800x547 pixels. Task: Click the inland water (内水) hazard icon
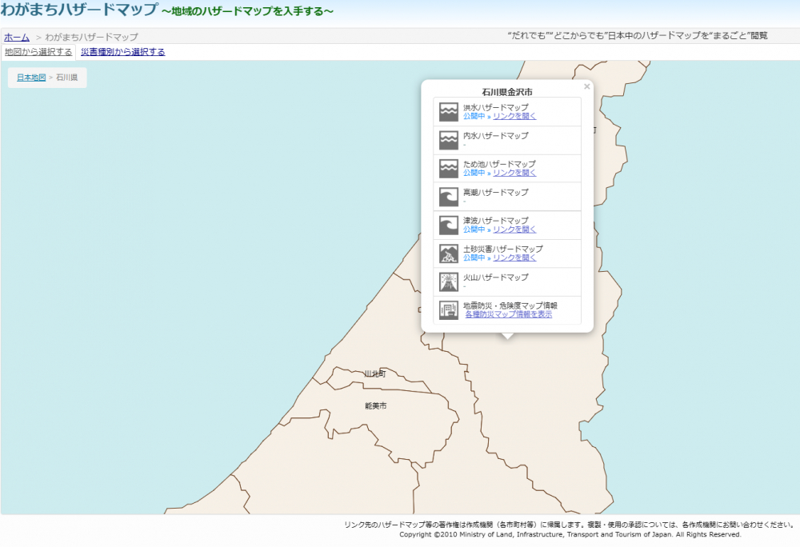click(x=449, y=141)
